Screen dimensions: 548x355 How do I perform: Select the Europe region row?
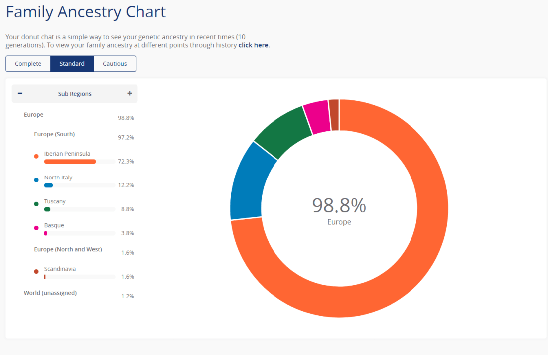click(34, 115)
